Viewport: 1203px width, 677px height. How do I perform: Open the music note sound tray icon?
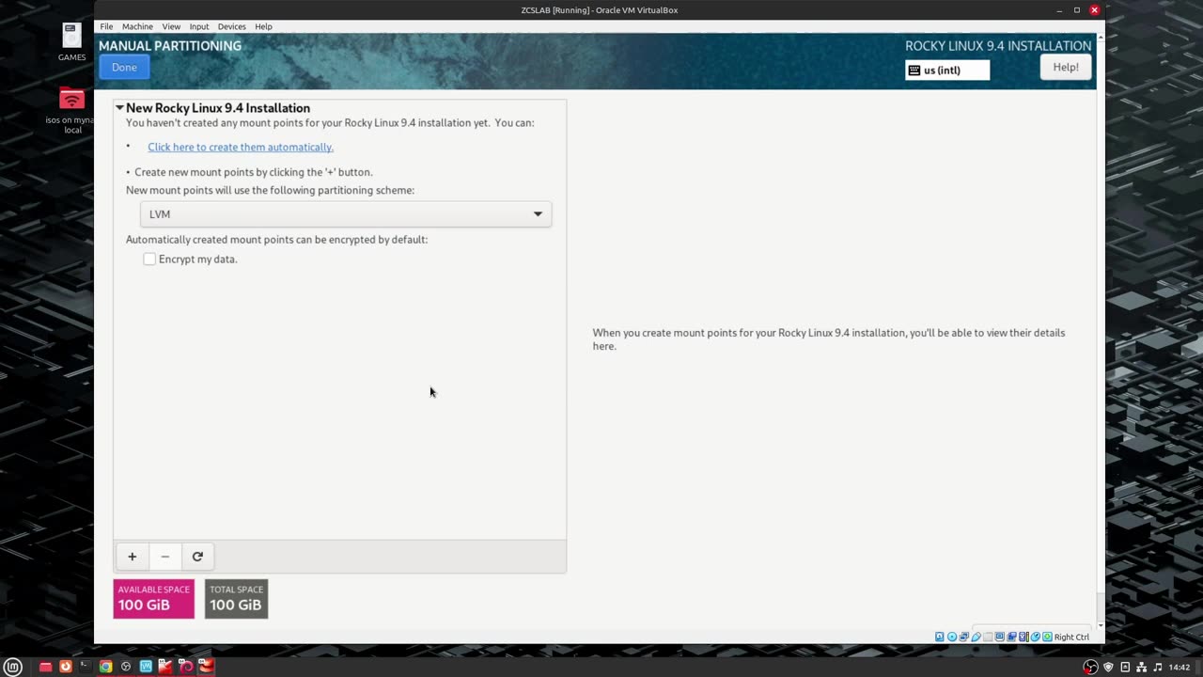(x=1157, y=668)
